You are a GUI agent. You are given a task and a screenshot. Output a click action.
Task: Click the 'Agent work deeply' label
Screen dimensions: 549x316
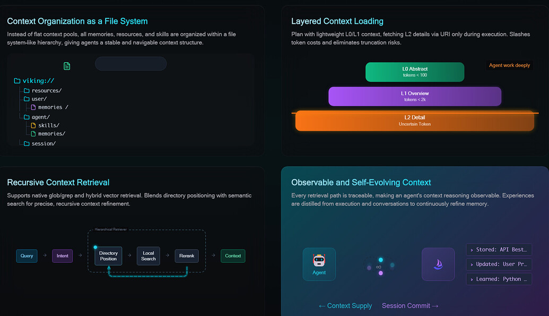point(509,65)
